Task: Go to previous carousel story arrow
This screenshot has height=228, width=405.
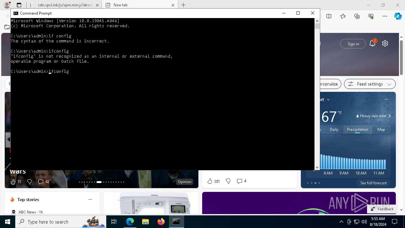Action: coord(8,139)
